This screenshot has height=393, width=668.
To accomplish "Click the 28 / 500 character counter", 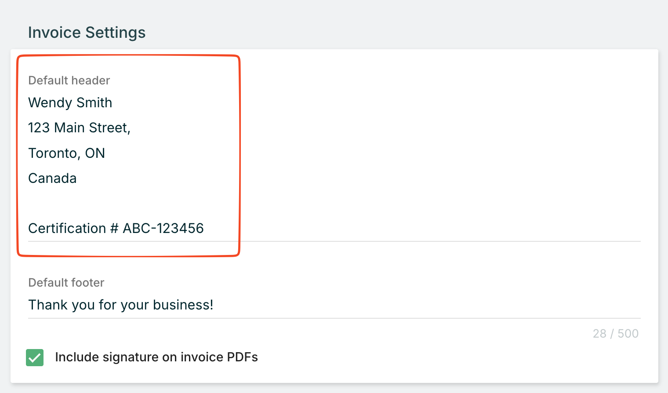I will (x=616, y=333).
